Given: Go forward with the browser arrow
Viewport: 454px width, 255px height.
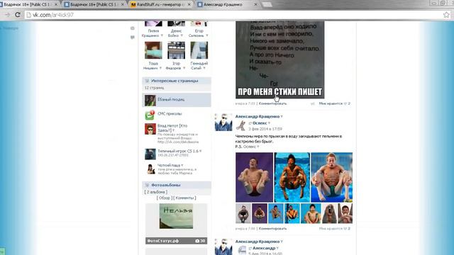Looking at the screenshot, I should pyautogui.click(x=8, y=15).
